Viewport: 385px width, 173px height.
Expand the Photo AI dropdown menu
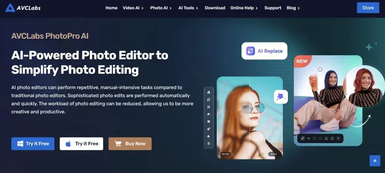click(x=161, y=8)
